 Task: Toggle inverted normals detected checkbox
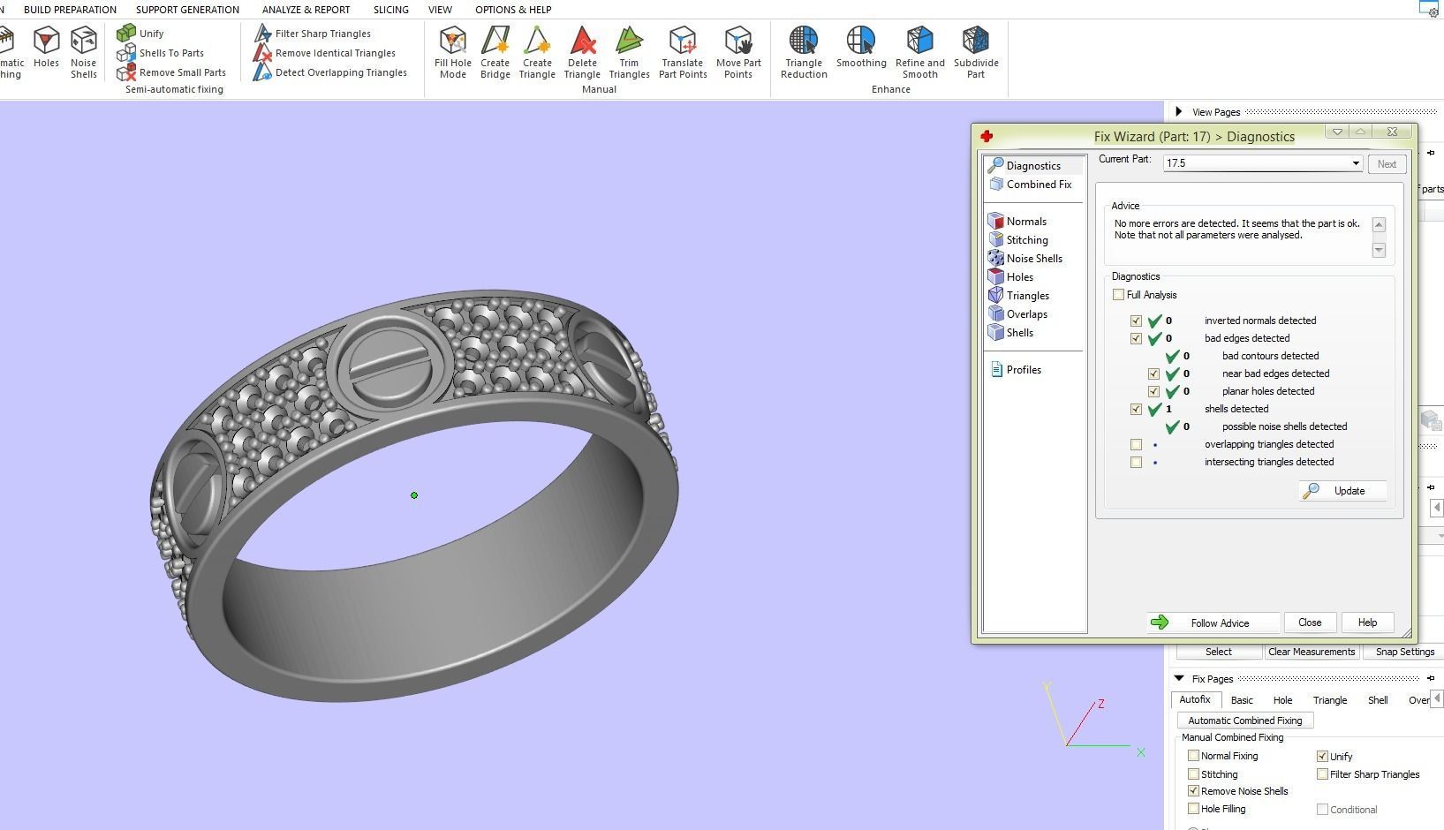[1137, 321]
